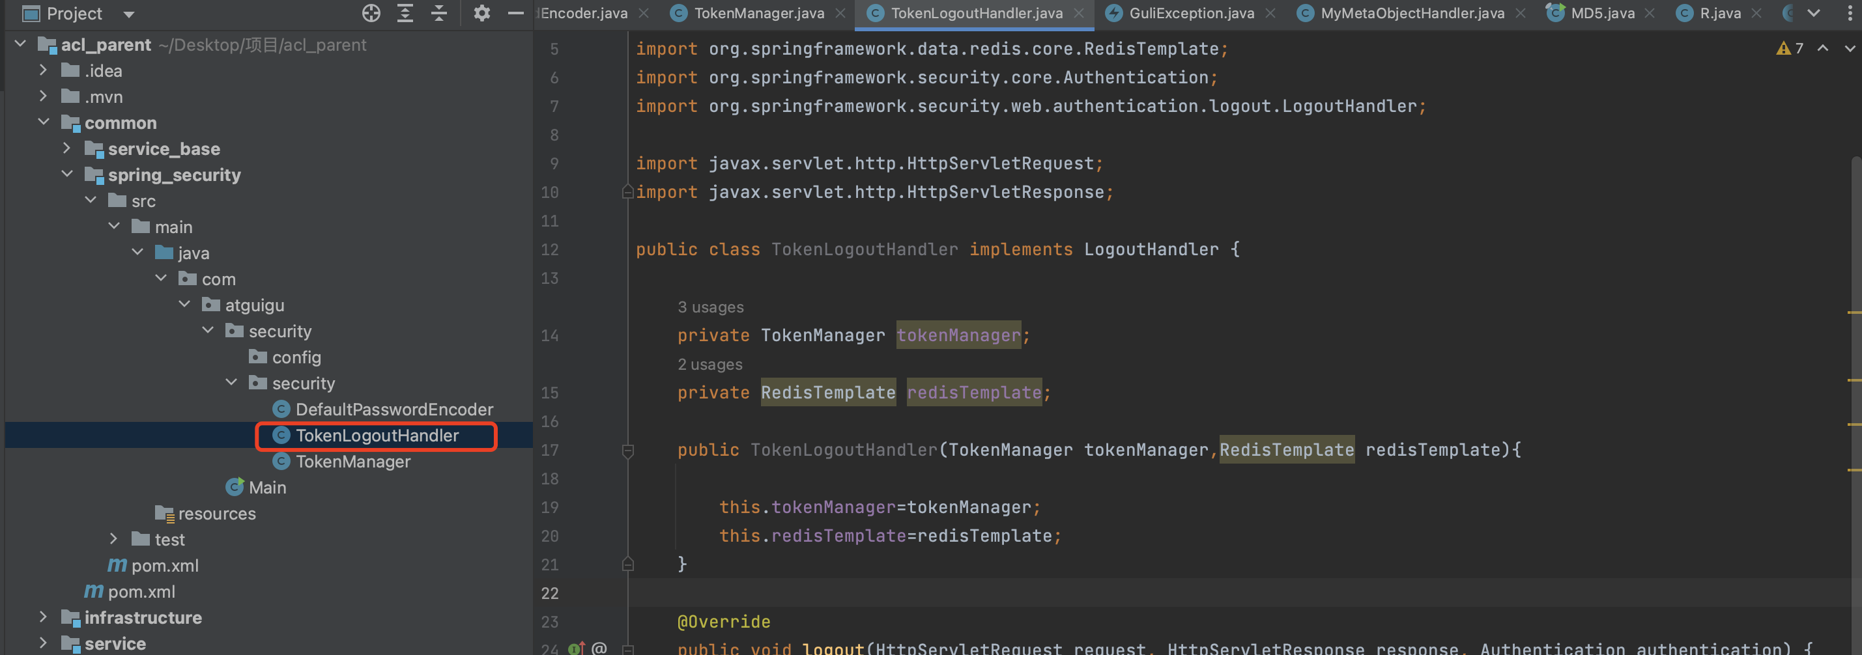Expand the infrastructure module folder

pos(44,617)
